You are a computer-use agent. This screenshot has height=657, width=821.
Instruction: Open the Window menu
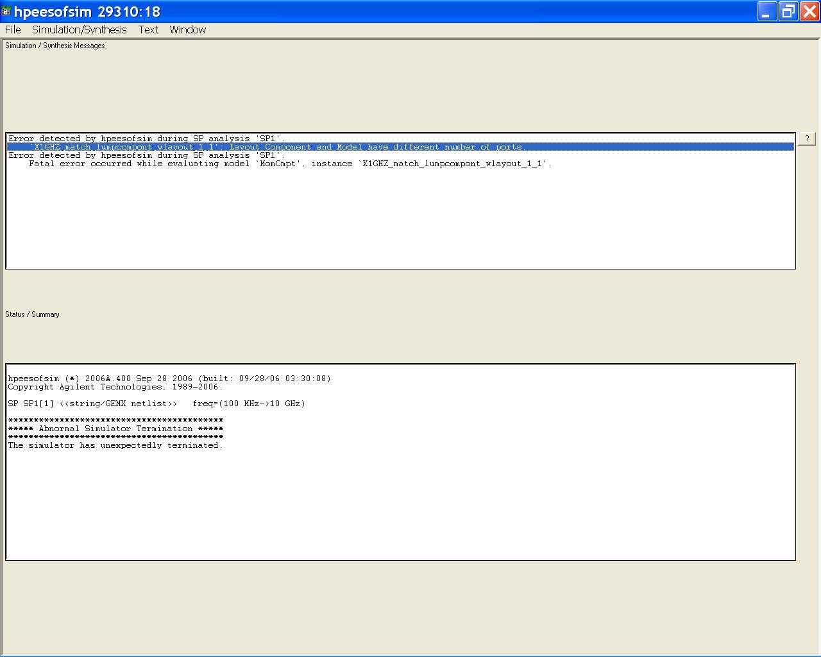(x=188, y=30)
